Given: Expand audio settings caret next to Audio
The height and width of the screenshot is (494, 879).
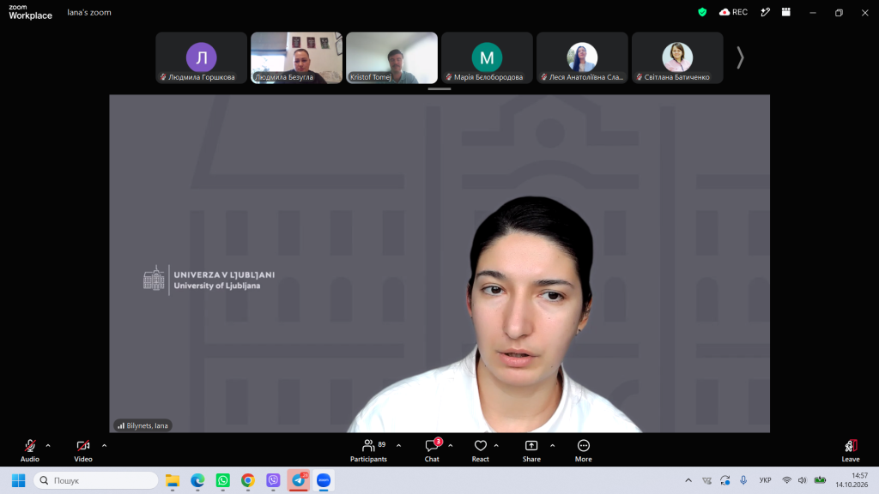Looking at the screenshot, I should pos(48,446).
